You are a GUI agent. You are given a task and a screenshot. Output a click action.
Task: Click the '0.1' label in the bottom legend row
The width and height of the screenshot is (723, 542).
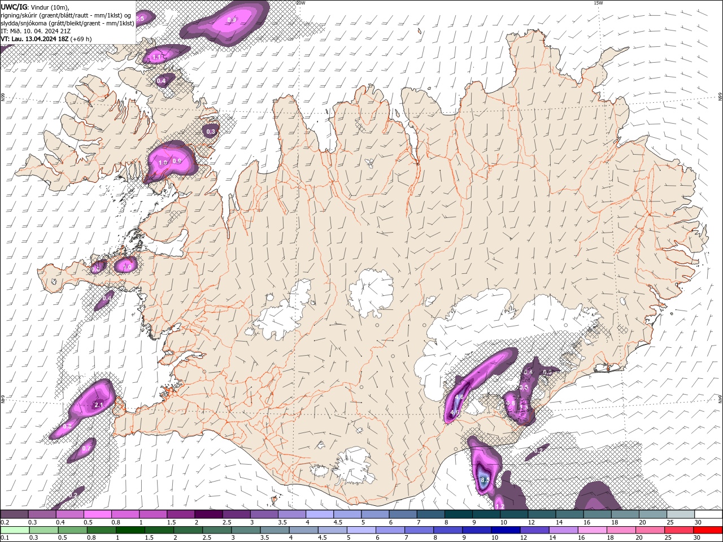[5, 538]
